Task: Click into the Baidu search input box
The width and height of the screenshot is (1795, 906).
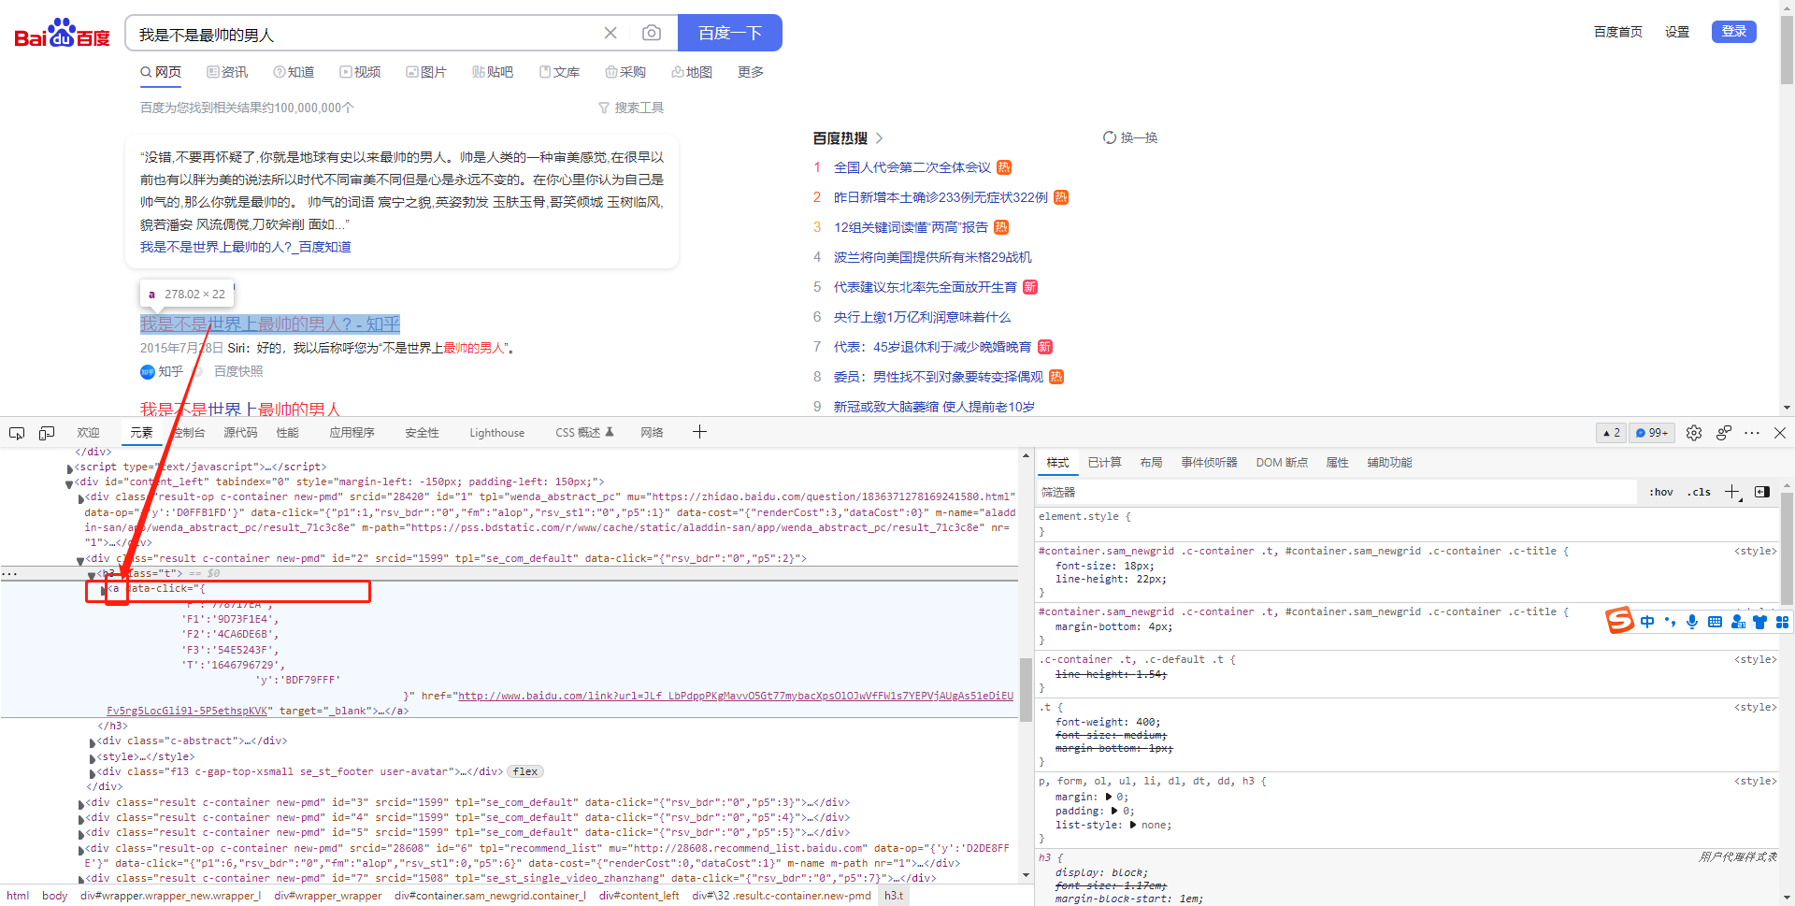Action: [x=365, y=34]
